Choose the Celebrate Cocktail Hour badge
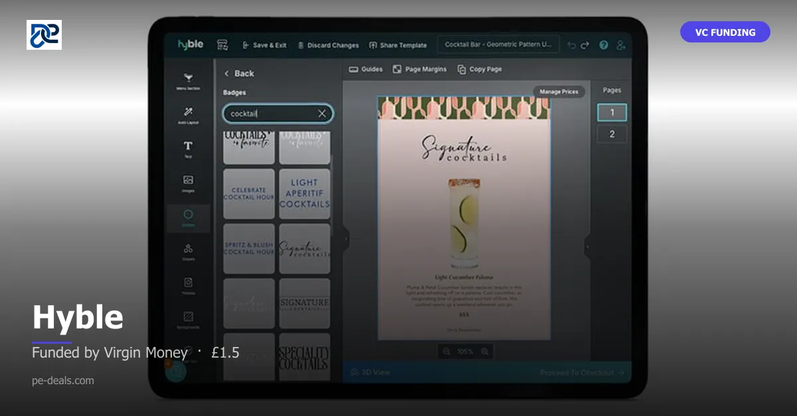797x416 pixels. tap(249, 194)
